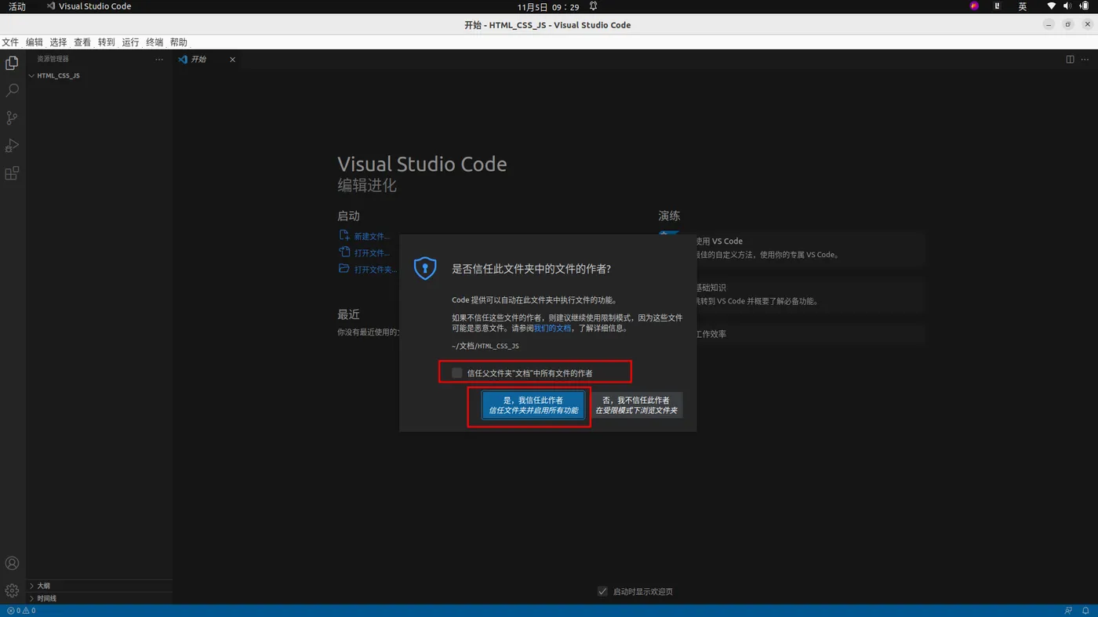
Task: Click 否，我不信任此作者 button
Action: pyautogui.click(x=636, y=405)
